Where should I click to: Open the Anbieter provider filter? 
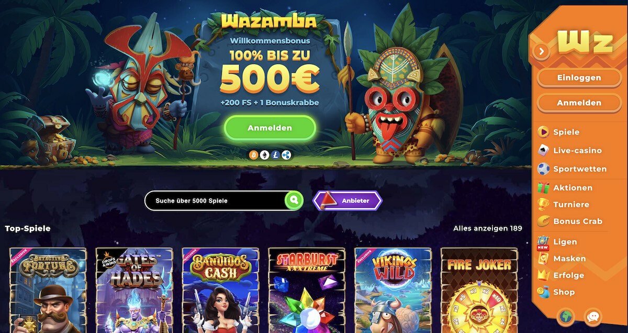tap(347, 201)
